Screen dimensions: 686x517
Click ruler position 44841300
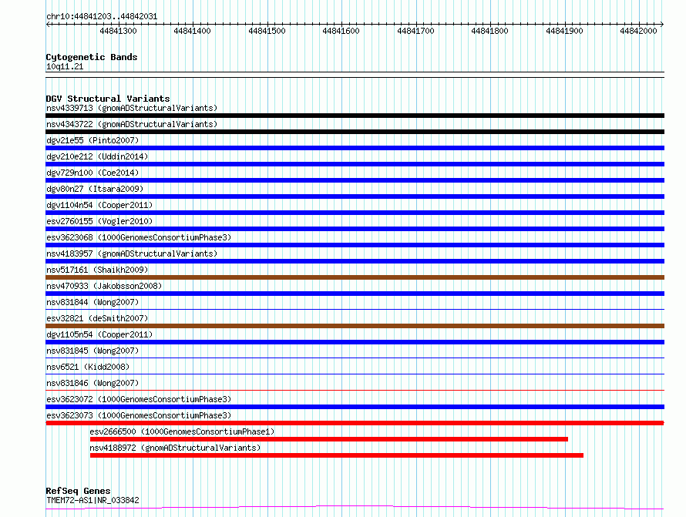click(x=118, y=31)
